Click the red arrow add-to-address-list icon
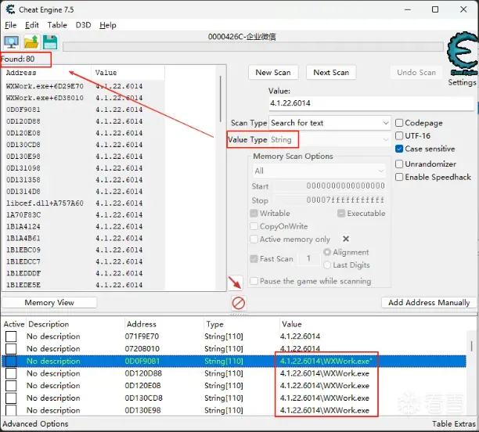The image size is (479, 432). point(236,283)
